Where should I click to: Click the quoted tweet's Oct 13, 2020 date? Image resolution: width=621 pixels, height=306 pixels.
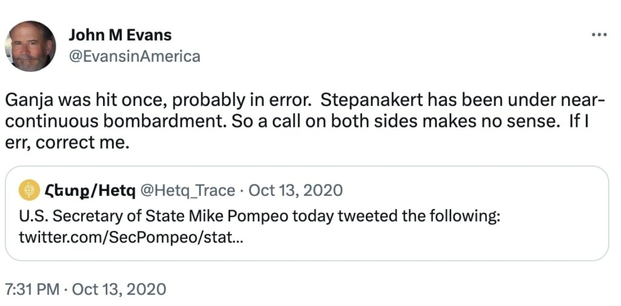pos(295,190)
